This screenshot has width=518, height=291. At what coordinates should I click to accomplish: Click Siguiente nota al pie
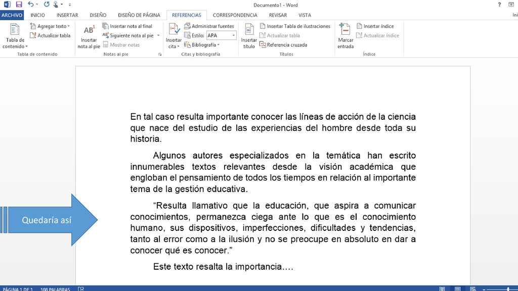[x=128, y=35]
